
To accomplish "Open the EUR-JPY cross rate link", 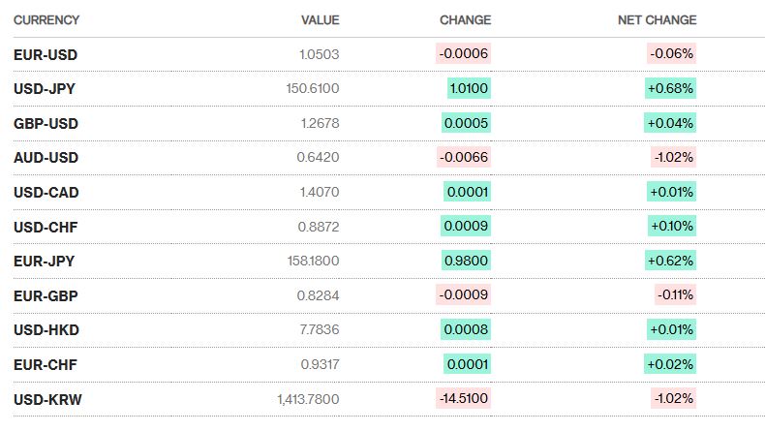I will pos(45,262).
